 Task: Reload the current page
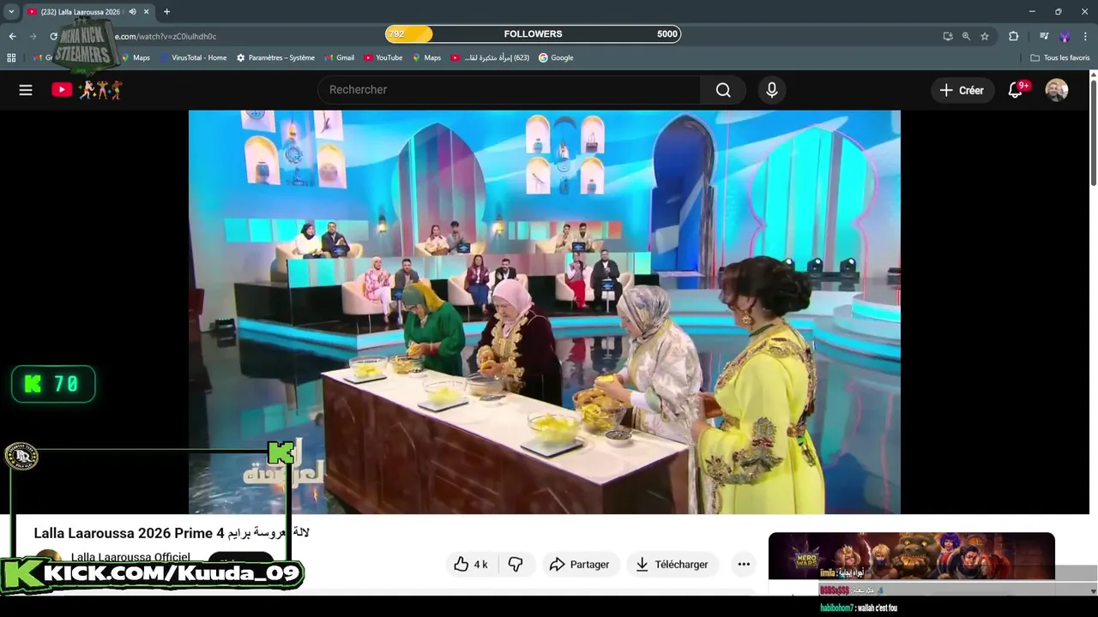pyautogui.click(x=53, y=36)
